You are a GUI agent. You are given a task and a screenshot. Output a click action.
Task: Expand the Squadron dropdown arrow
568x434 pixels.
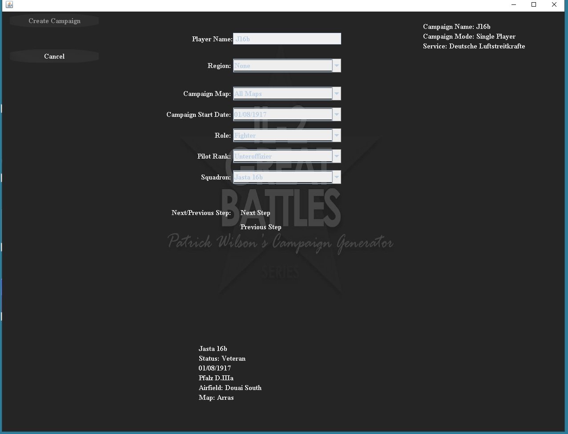click(x=337, y=177)
